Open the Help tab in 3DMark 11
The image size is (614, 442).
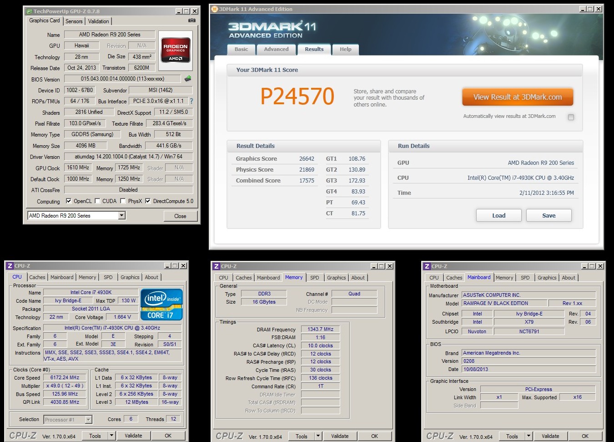tap(346, 49)
